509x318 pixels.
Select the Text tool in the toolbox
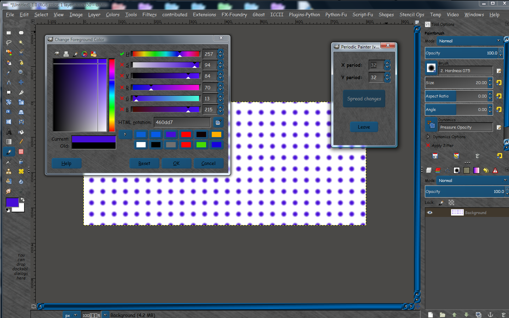tap(8, 132)
